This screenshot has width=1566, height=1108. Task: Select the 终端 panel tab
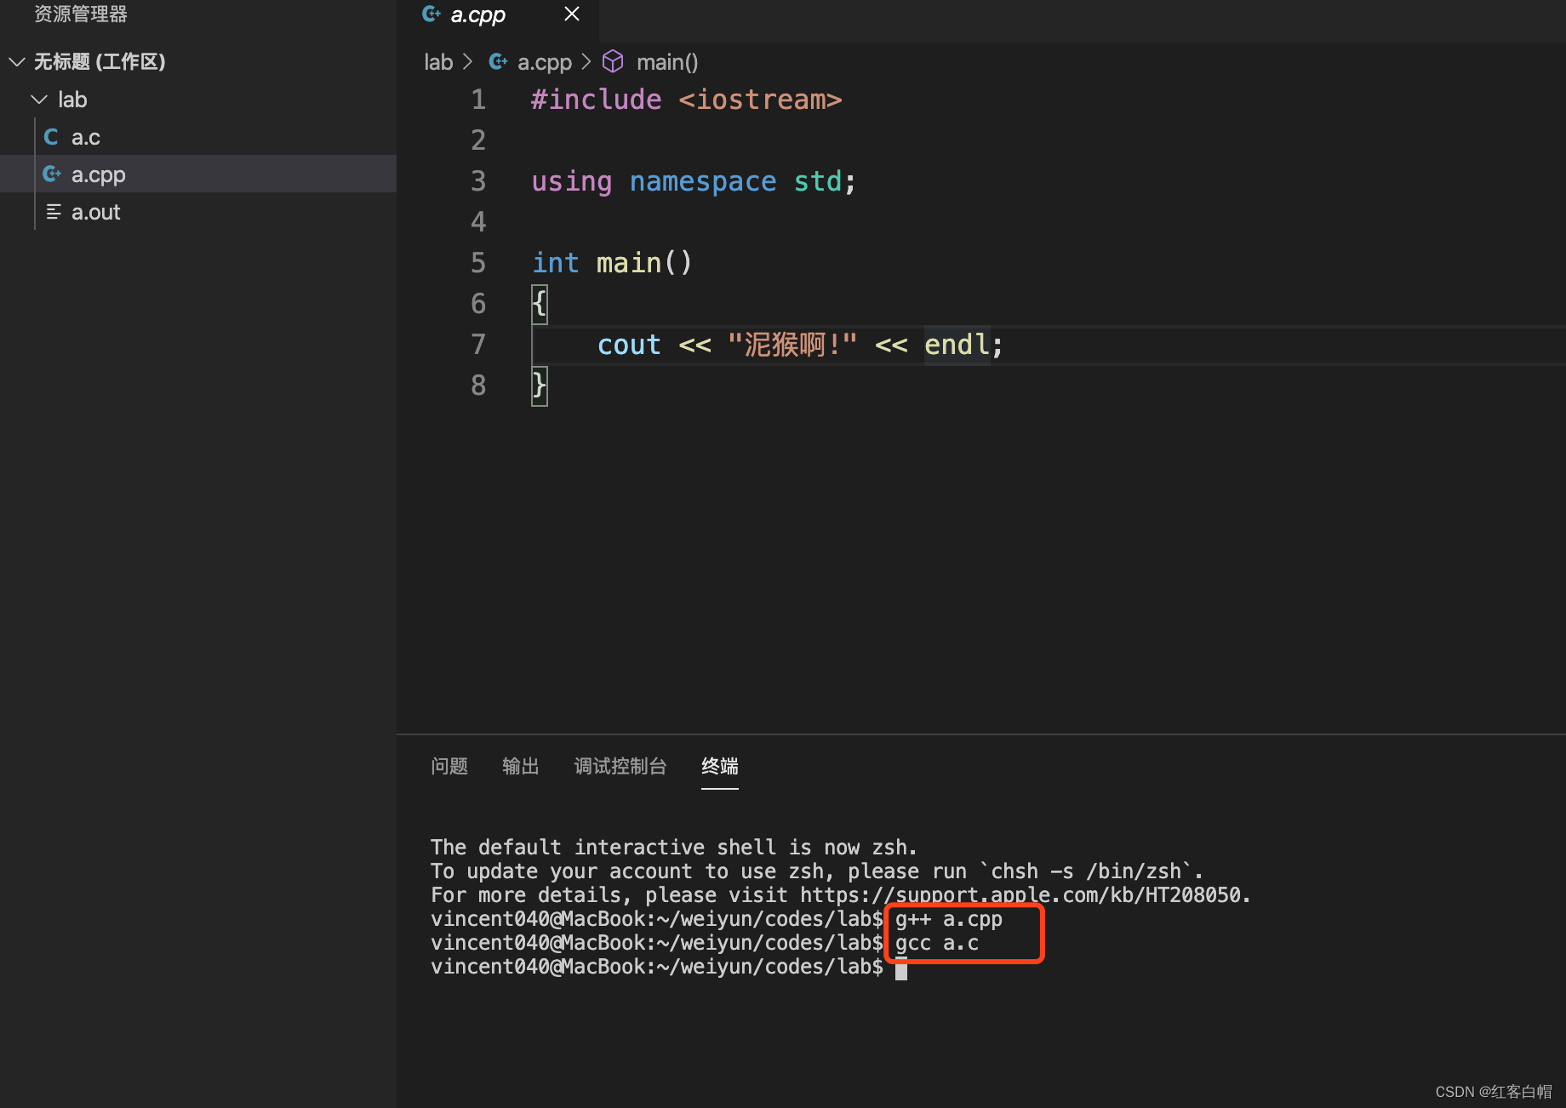(x=720, y=766)
